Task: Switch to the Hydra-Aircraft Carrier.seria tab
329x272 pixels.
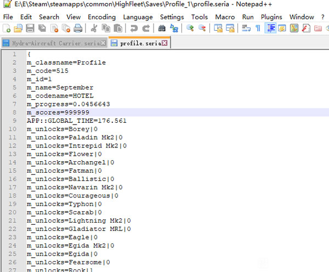Action: point(52,42)
